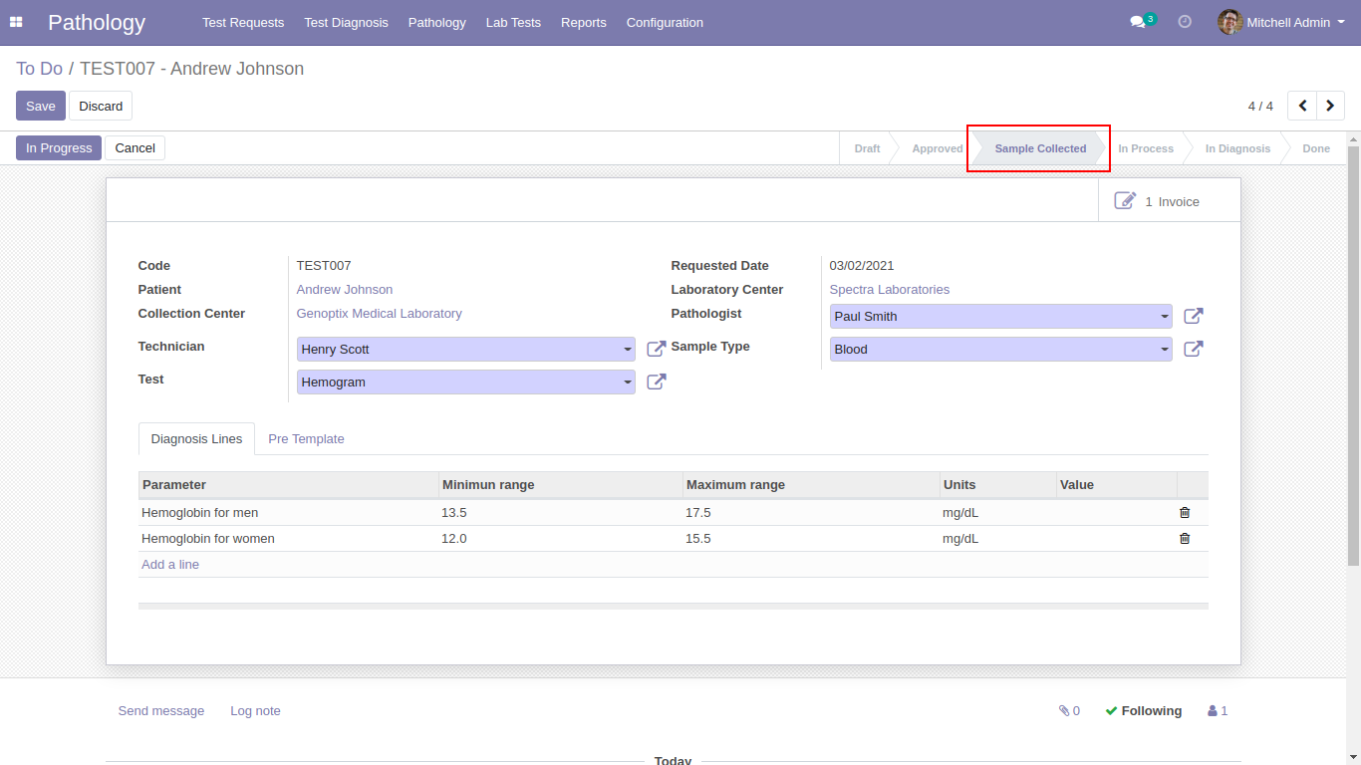1361x765 pixels.
Task: Open the apps grid menu icon
Action: click(16, 22)
